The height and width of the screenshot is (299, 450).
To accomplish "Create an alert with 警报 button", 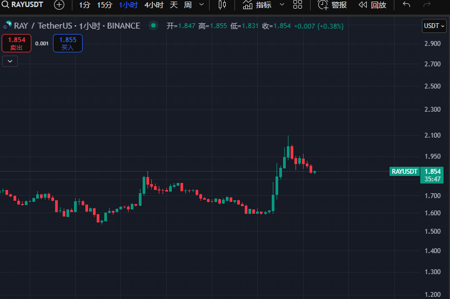I will (332, 5).
